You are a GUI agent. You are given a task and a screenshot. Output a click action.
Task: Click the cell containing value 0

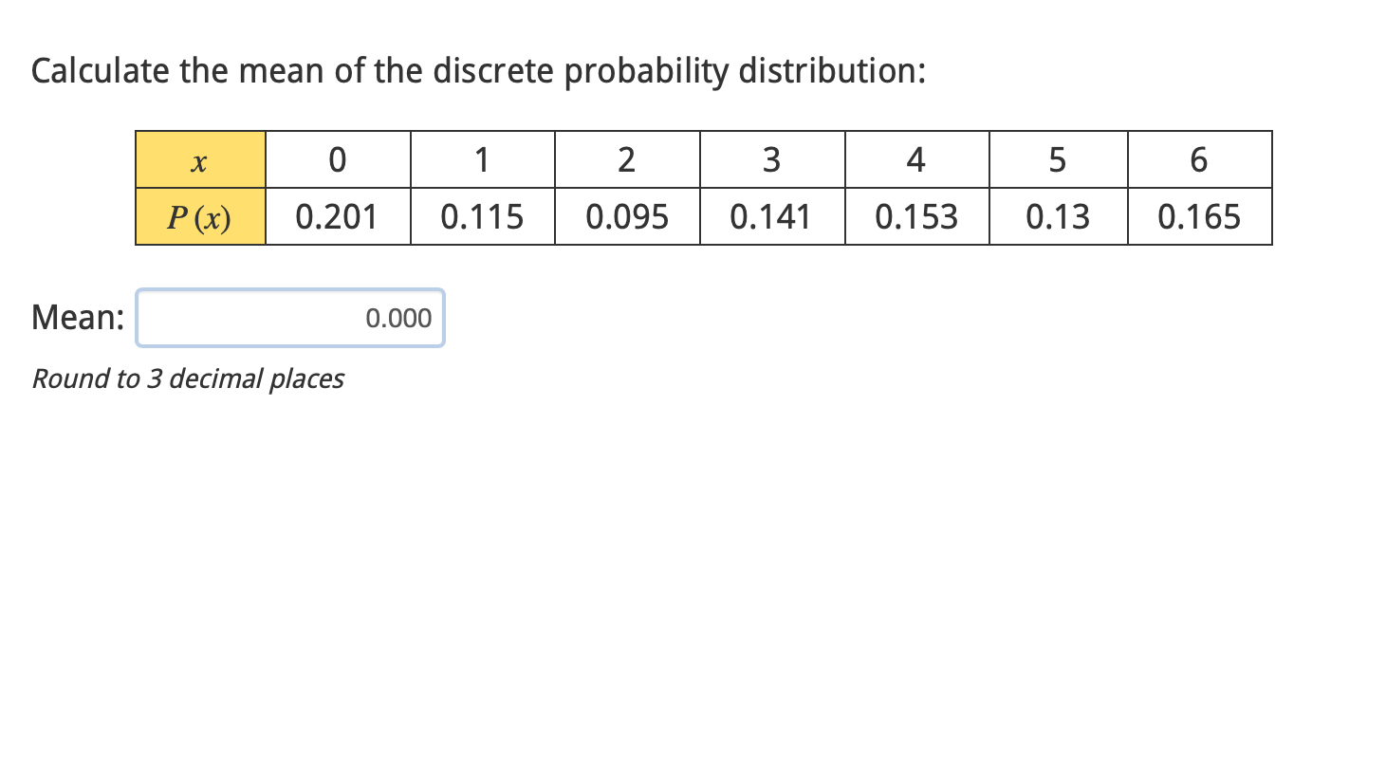pyautogui.click(x=338, y=159)
